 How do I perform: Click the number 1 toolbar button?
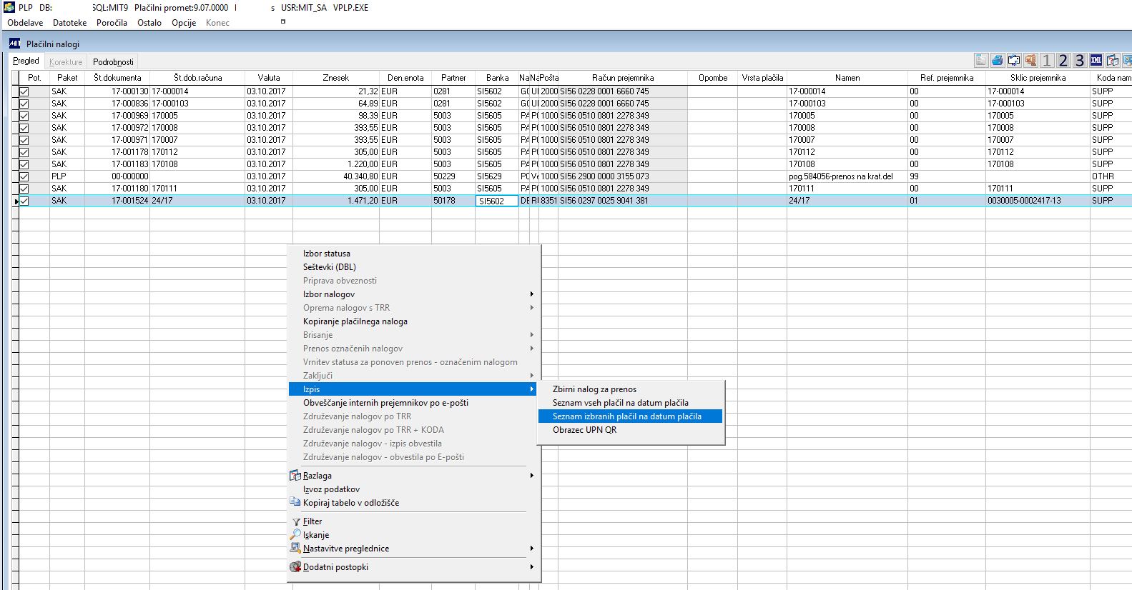point(1047,61)
